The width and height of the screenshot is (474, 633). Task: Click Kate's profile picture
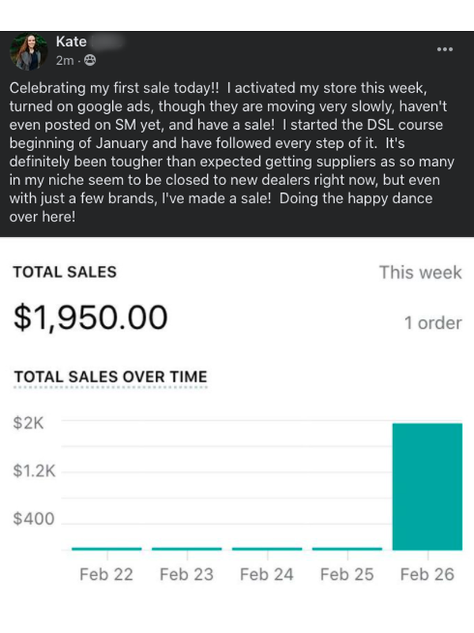[30, 49]
